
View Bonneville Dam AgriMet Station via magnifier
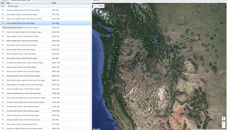(3, 63)
